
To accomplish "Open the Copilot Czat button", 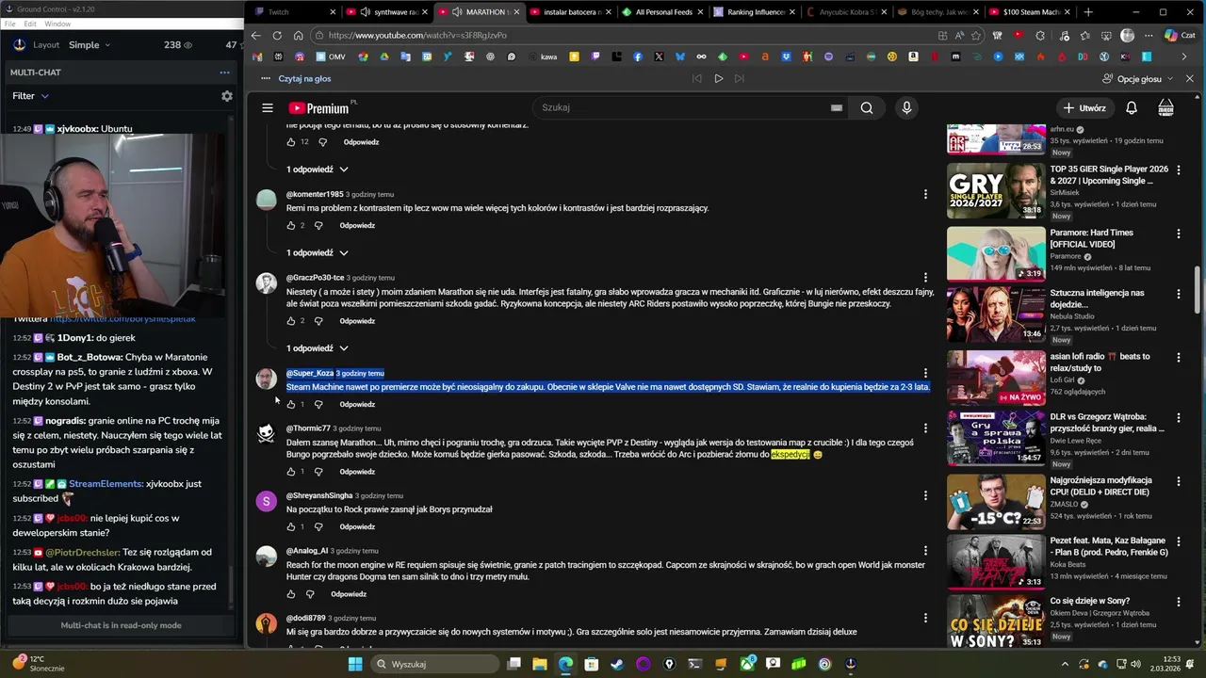I will click(x=1180, y=36).
